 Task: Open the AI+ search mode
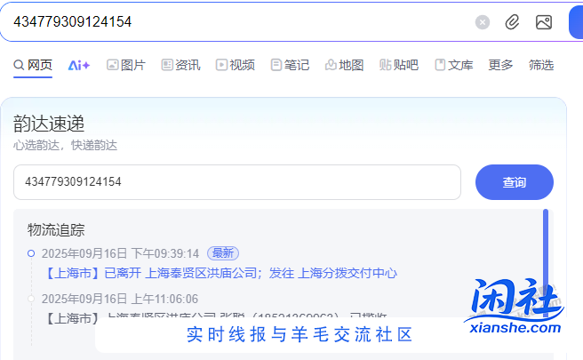[x=79, y=65]
